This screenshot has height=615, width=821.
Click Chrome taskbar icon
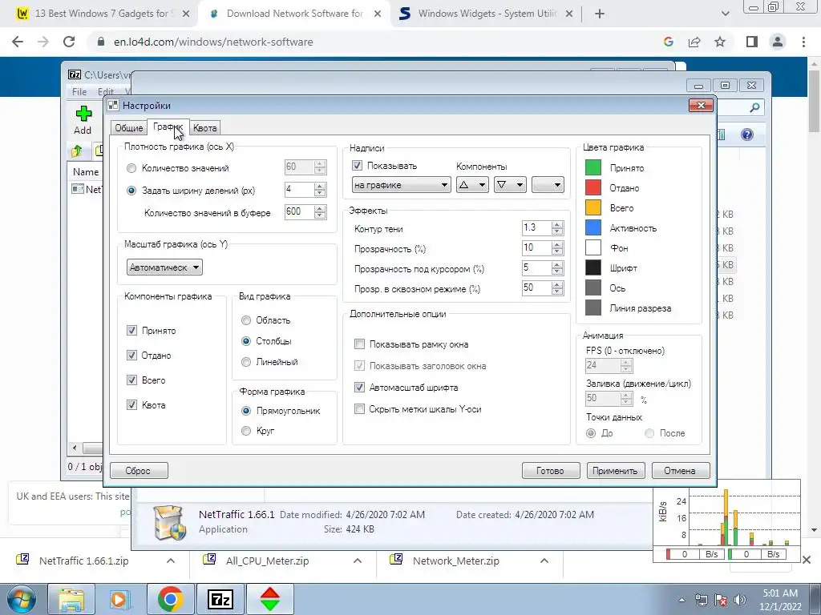[x=170, y=599]
